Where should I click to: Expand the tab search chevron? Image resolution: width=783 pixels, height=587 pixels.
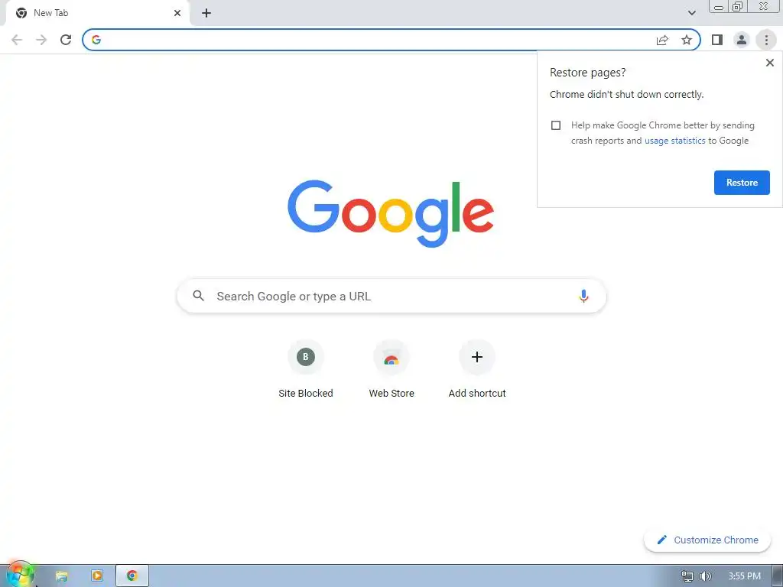tap(691, 13)
